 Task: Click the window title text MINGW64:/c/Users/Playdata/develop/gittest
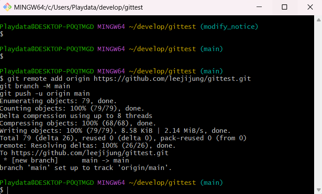point(78,7)
